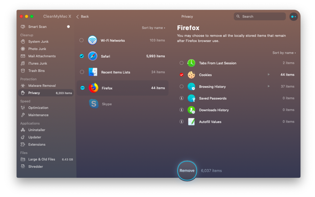
Task: Click the Extensions sidebar icon
Action: pos(23,144)
